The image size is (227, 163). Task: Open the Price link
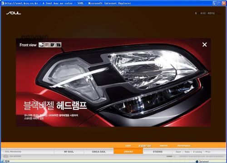[x=208, y=152]
